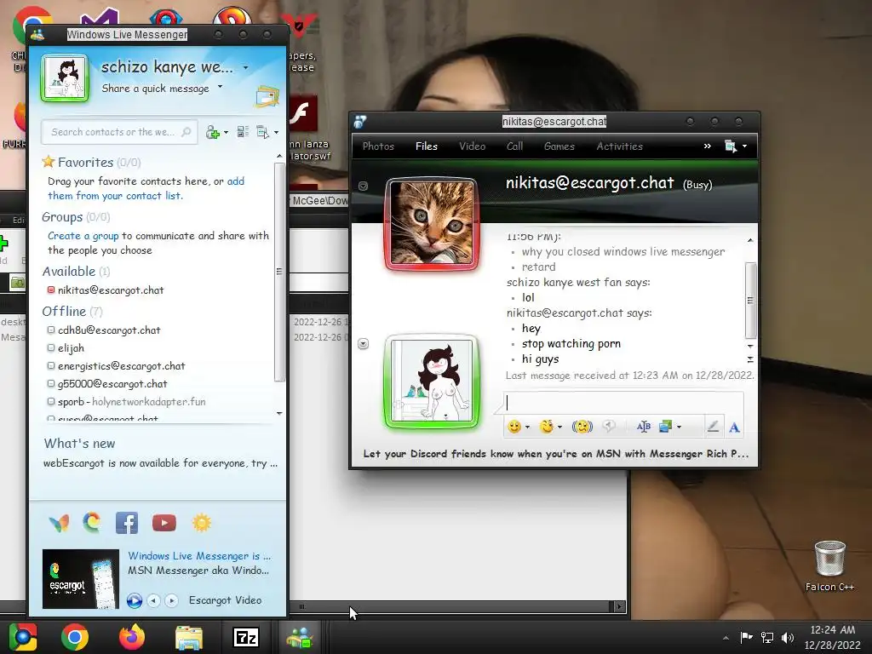Viewport: 872px width, 654px height.
Task: Expand more chat toolbar options chevron
Action: pos(708,146)
